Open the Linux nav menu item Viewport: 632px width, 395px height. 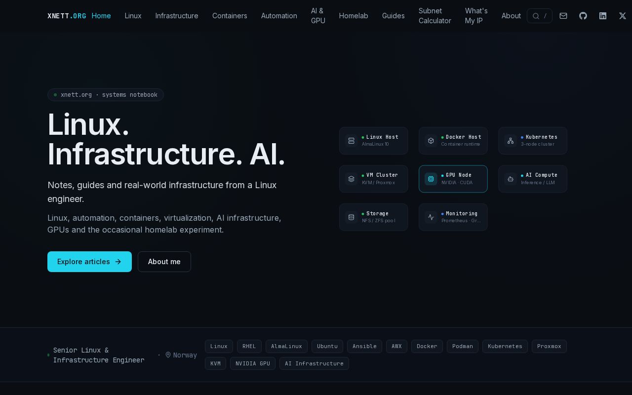(x=133, y=16)
